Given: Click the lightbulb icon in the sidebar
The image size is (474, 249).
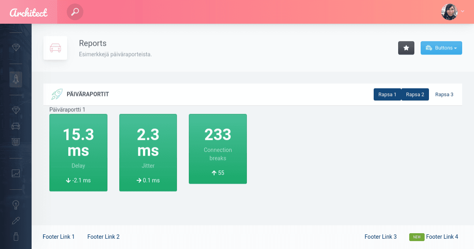Looking at the screenshot, I should (x=16, y=204).
